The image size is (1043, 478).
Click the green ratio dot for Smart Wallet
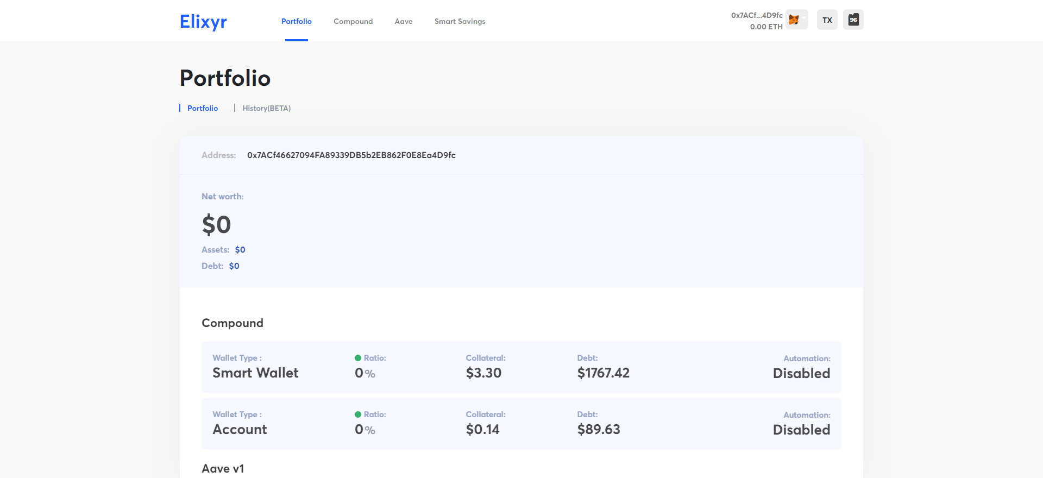pyautogui.click(x=358, y=358)
